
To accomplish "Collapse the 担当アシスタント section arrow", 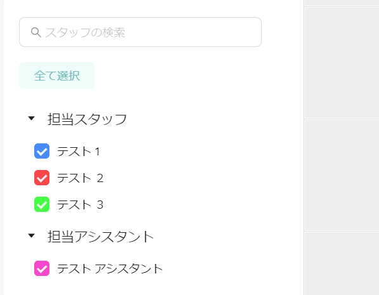I will (x=32, y=235).
